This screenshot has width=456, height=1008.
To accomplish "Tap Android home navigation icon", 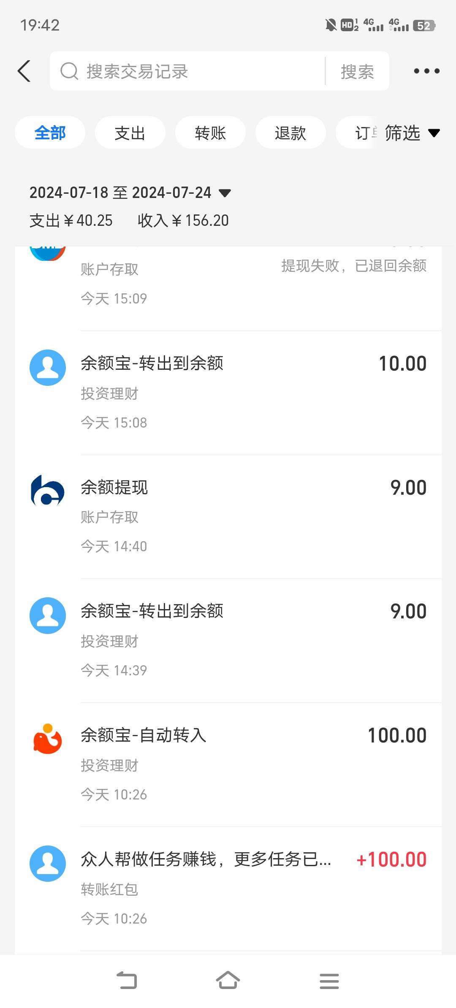I will click(x=228, y=980).
